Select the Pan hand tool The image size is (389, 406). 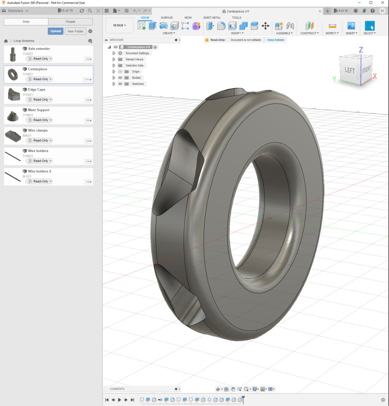pyautogui.click(x=233, y=389)
